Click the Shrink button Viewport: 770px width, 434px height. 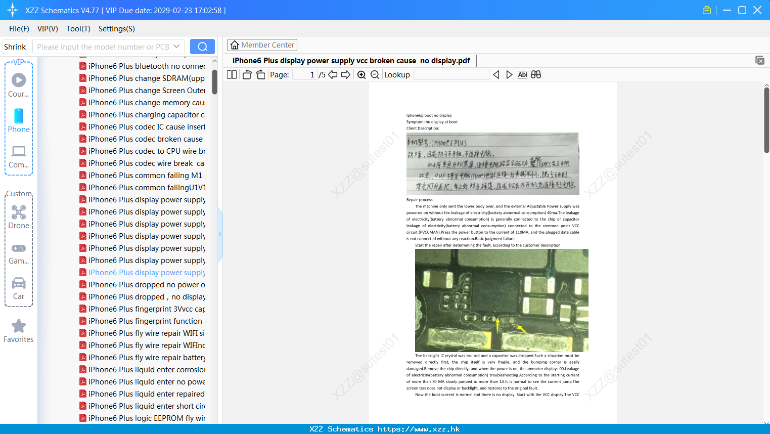[15, 47]
